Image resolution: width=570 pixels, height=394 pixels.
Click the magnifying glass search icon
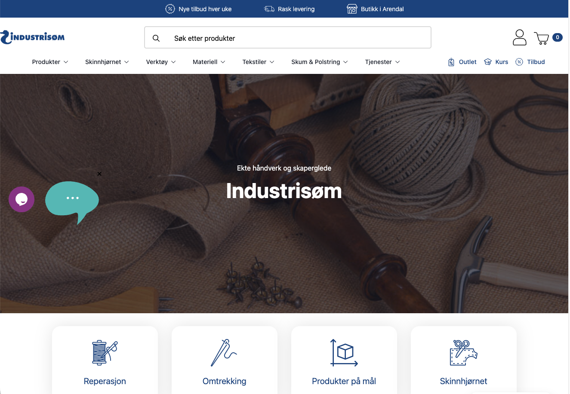tap(156, 38)
